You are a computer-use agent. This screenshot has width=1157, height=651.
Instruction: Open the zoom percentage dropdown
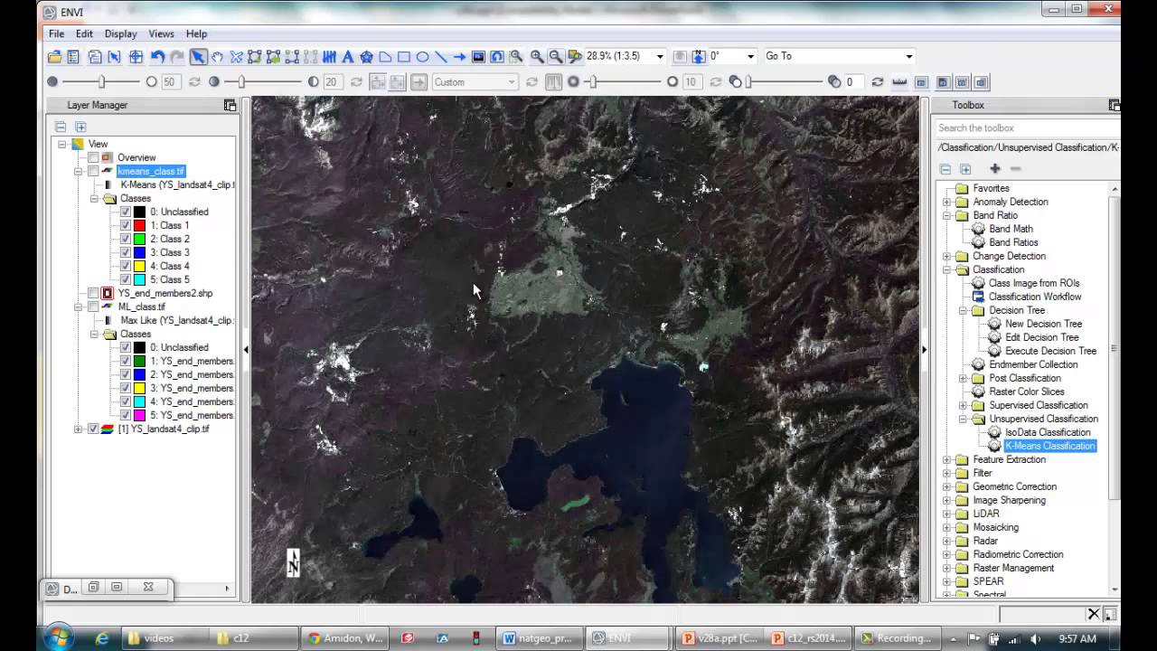pos(660,56)
